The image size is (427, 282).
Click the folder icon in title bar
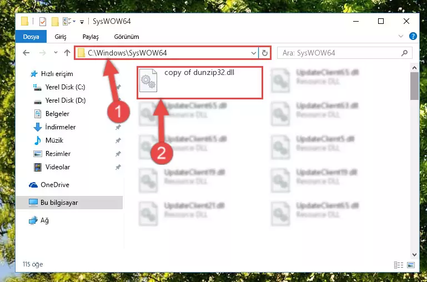(x=25, y=21)
